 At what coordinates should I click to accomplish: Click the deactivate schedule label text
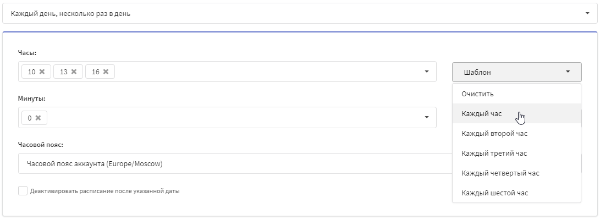click(105, 191)
